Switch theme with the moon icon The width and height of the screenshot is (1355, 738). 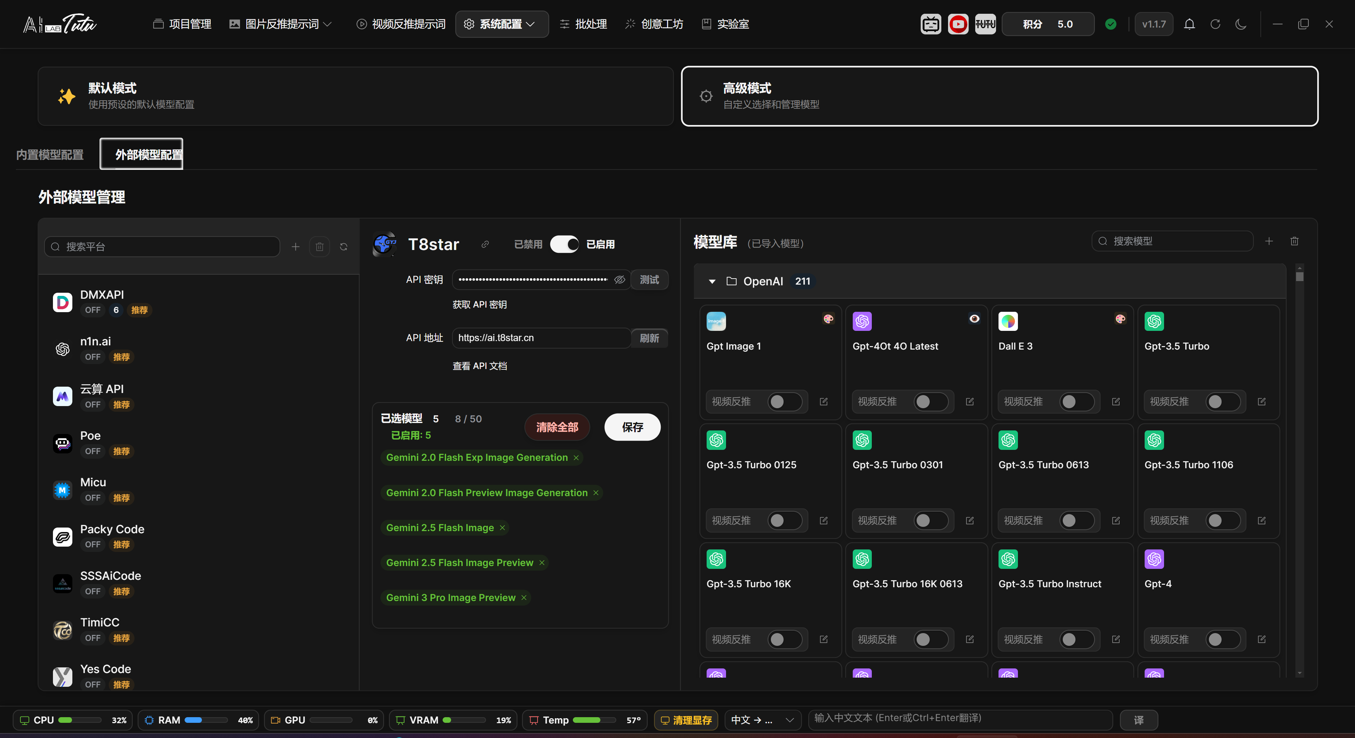tap(1241, 24)
